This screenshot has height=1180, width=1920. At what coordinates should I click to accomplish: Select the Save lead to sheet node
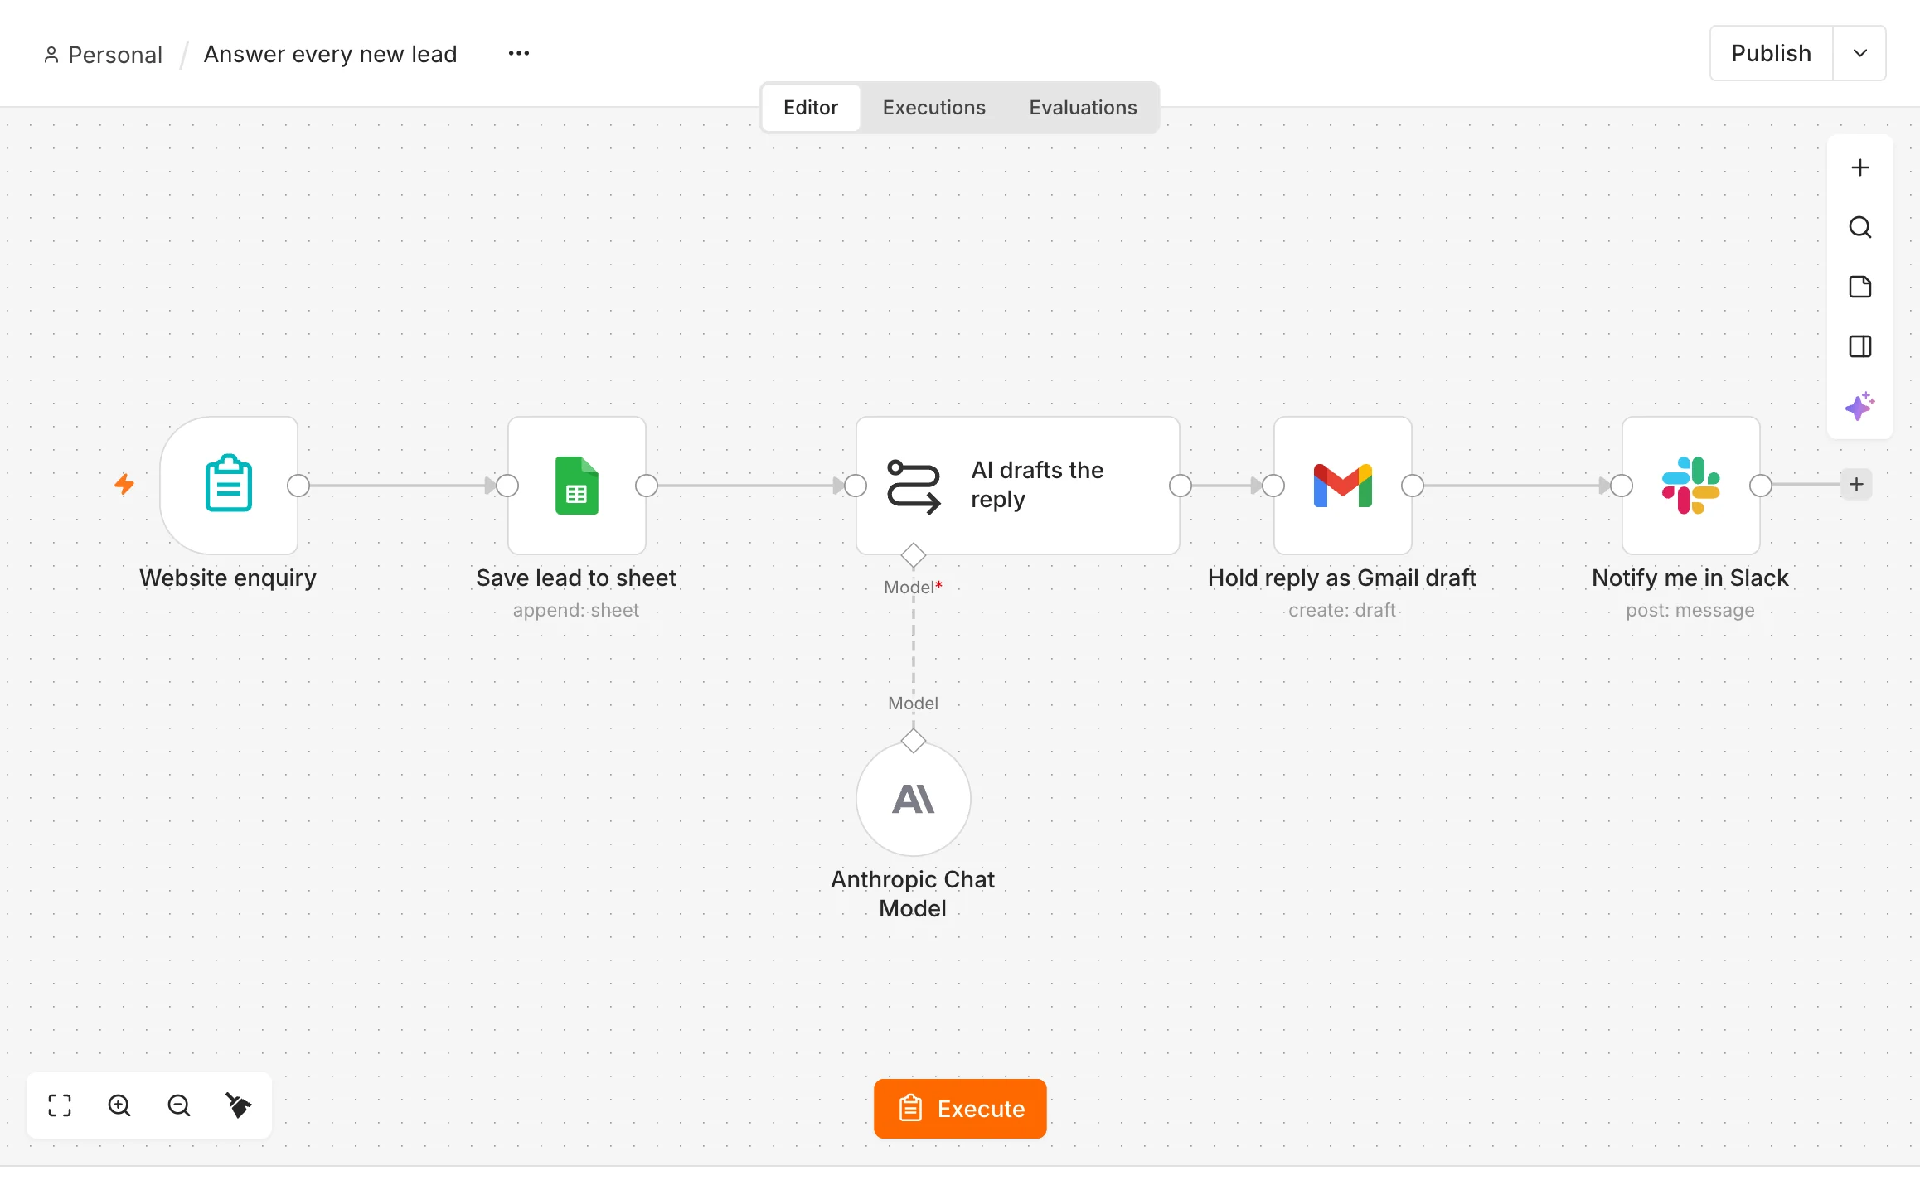point(577,486)
